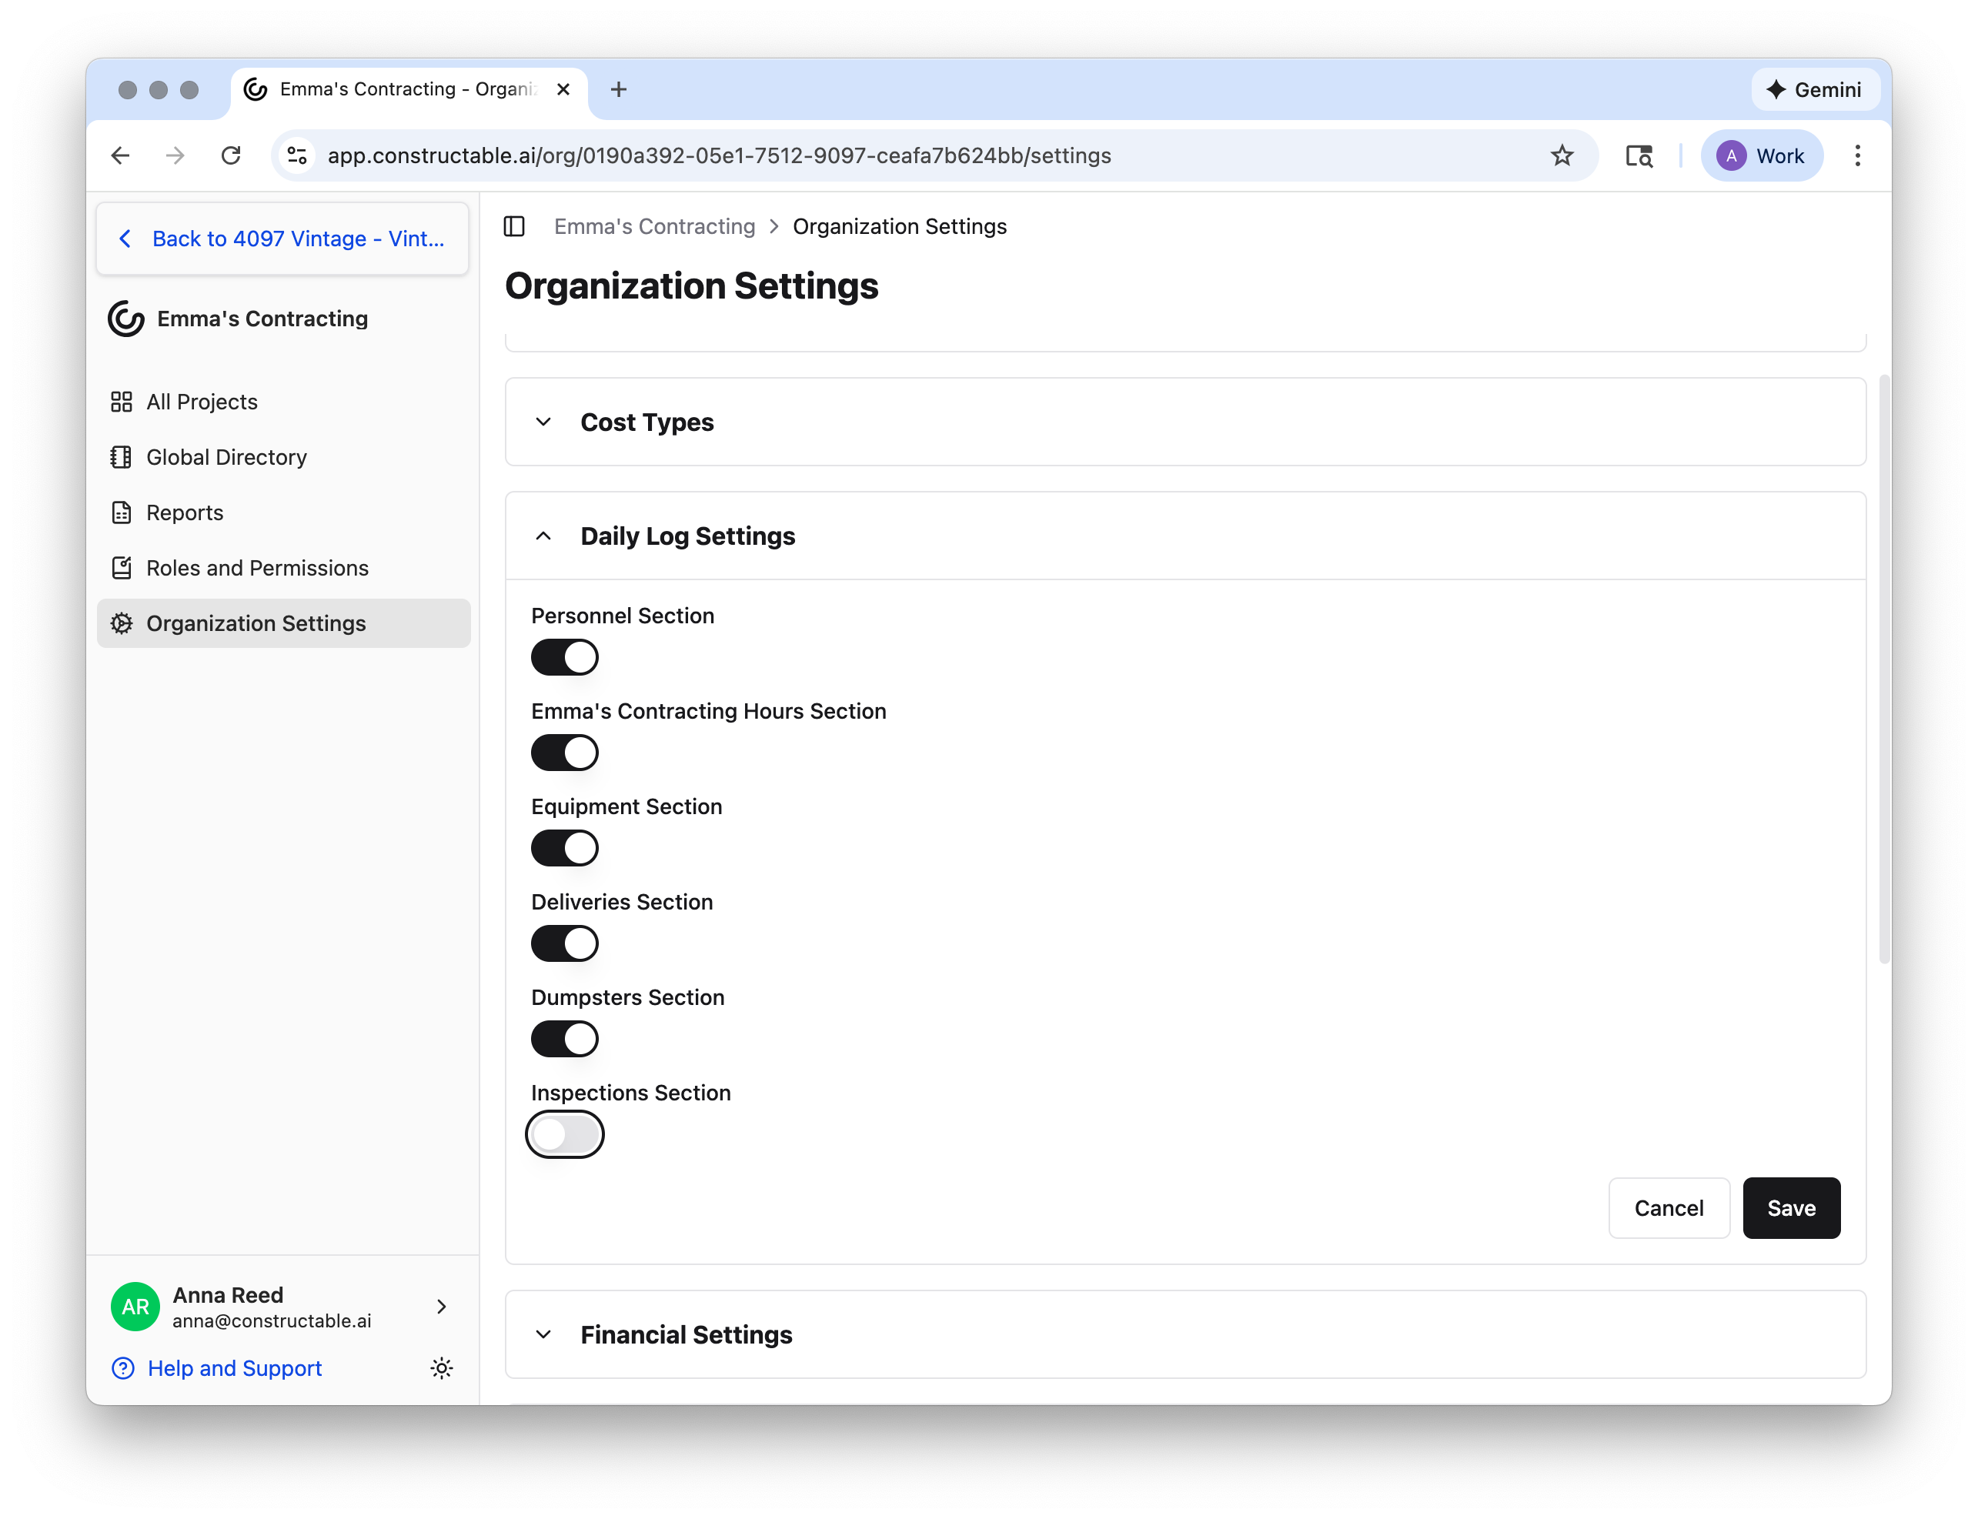Click the Organization Settings gear icon
1978x1519 pixels.
coord(121,623)
